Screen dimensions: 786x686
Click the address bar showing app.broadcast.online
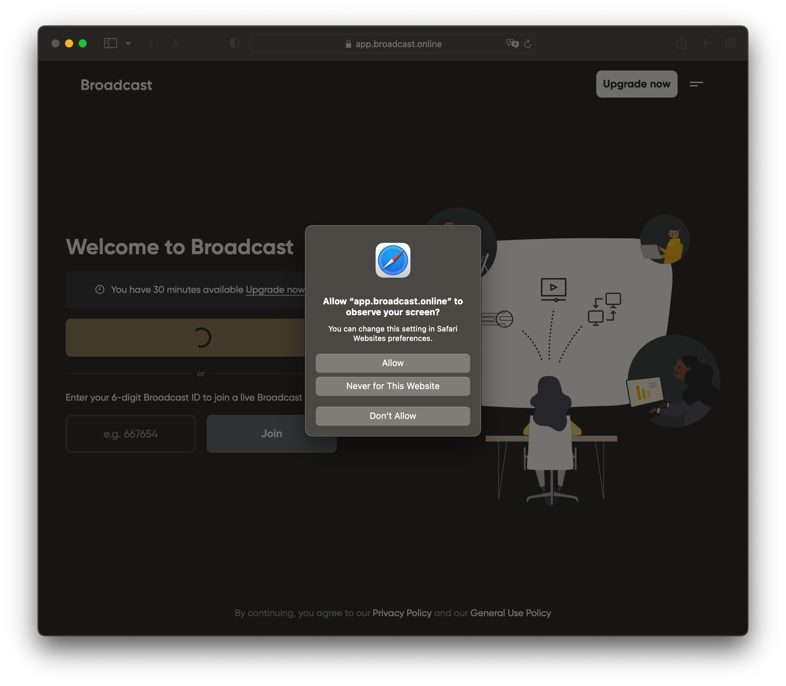point(393,44)
